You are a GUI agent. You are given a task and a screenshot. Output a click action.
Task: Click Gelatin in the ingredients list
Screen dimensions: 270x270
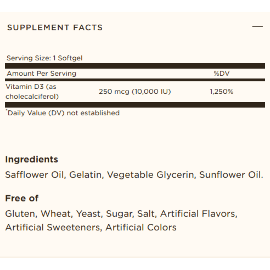click(x=85, y=175)
